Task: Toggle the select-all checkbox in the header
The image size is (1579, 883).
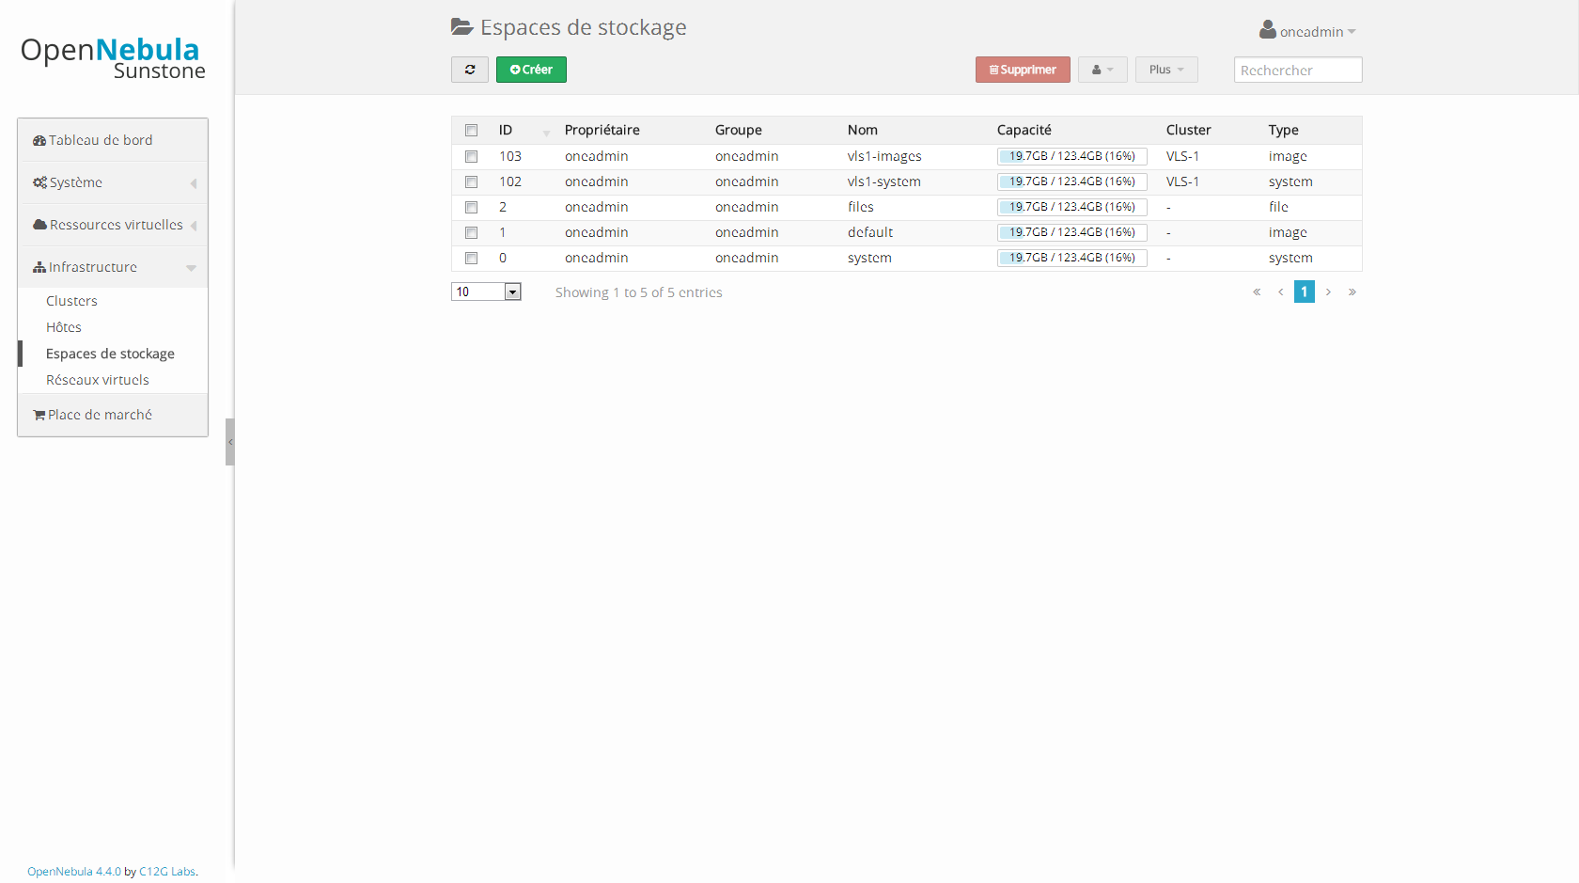Action: point(472,131)
